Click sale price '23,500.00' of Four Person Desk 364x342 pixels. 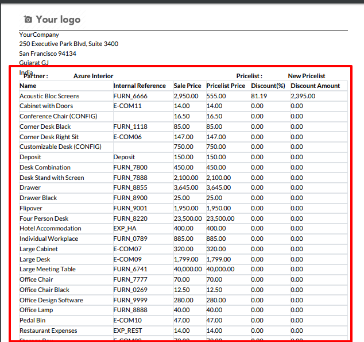pos(188,218)
